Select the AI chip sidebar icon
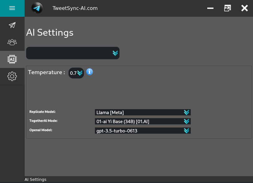The height and width of the screenshot is (183, 253). 12,59
